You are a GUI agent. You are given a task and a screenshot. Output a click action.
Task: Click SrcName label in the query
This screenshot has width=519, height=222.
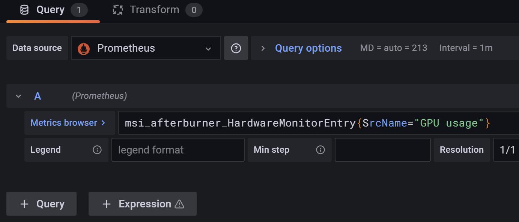385,123
